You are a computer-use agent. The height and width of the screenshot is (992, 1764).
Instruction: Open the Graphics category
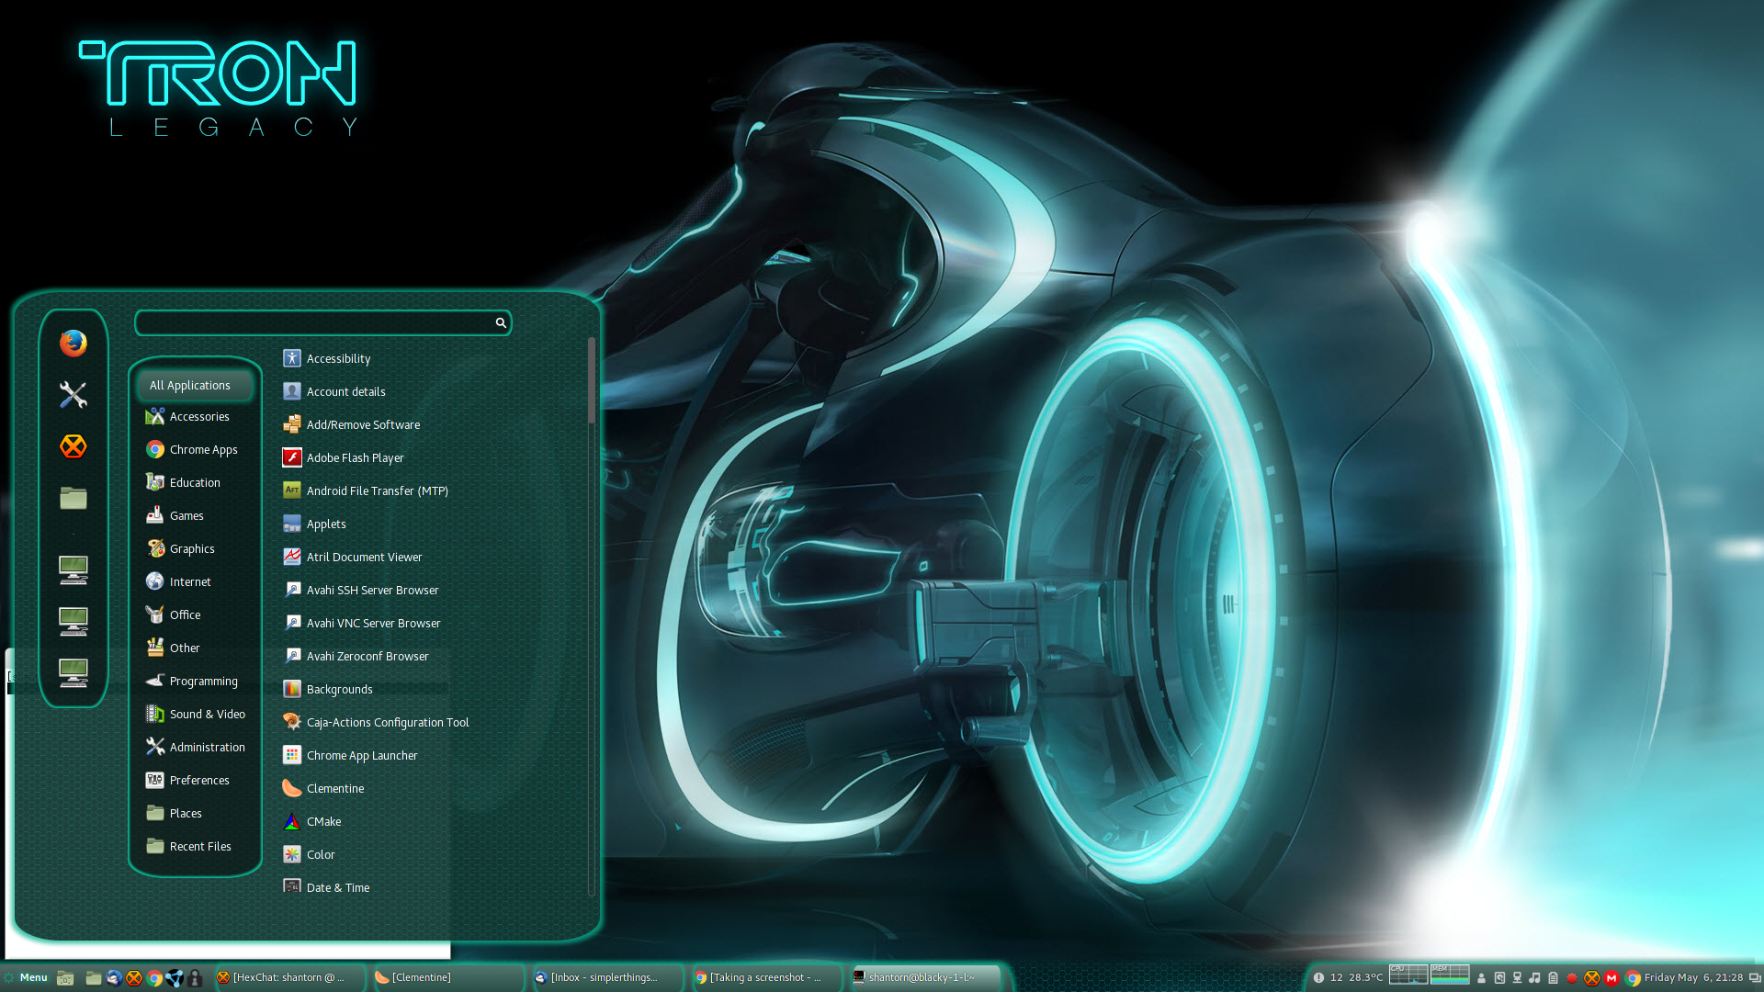pyautogui.click(x=195, y=549)
